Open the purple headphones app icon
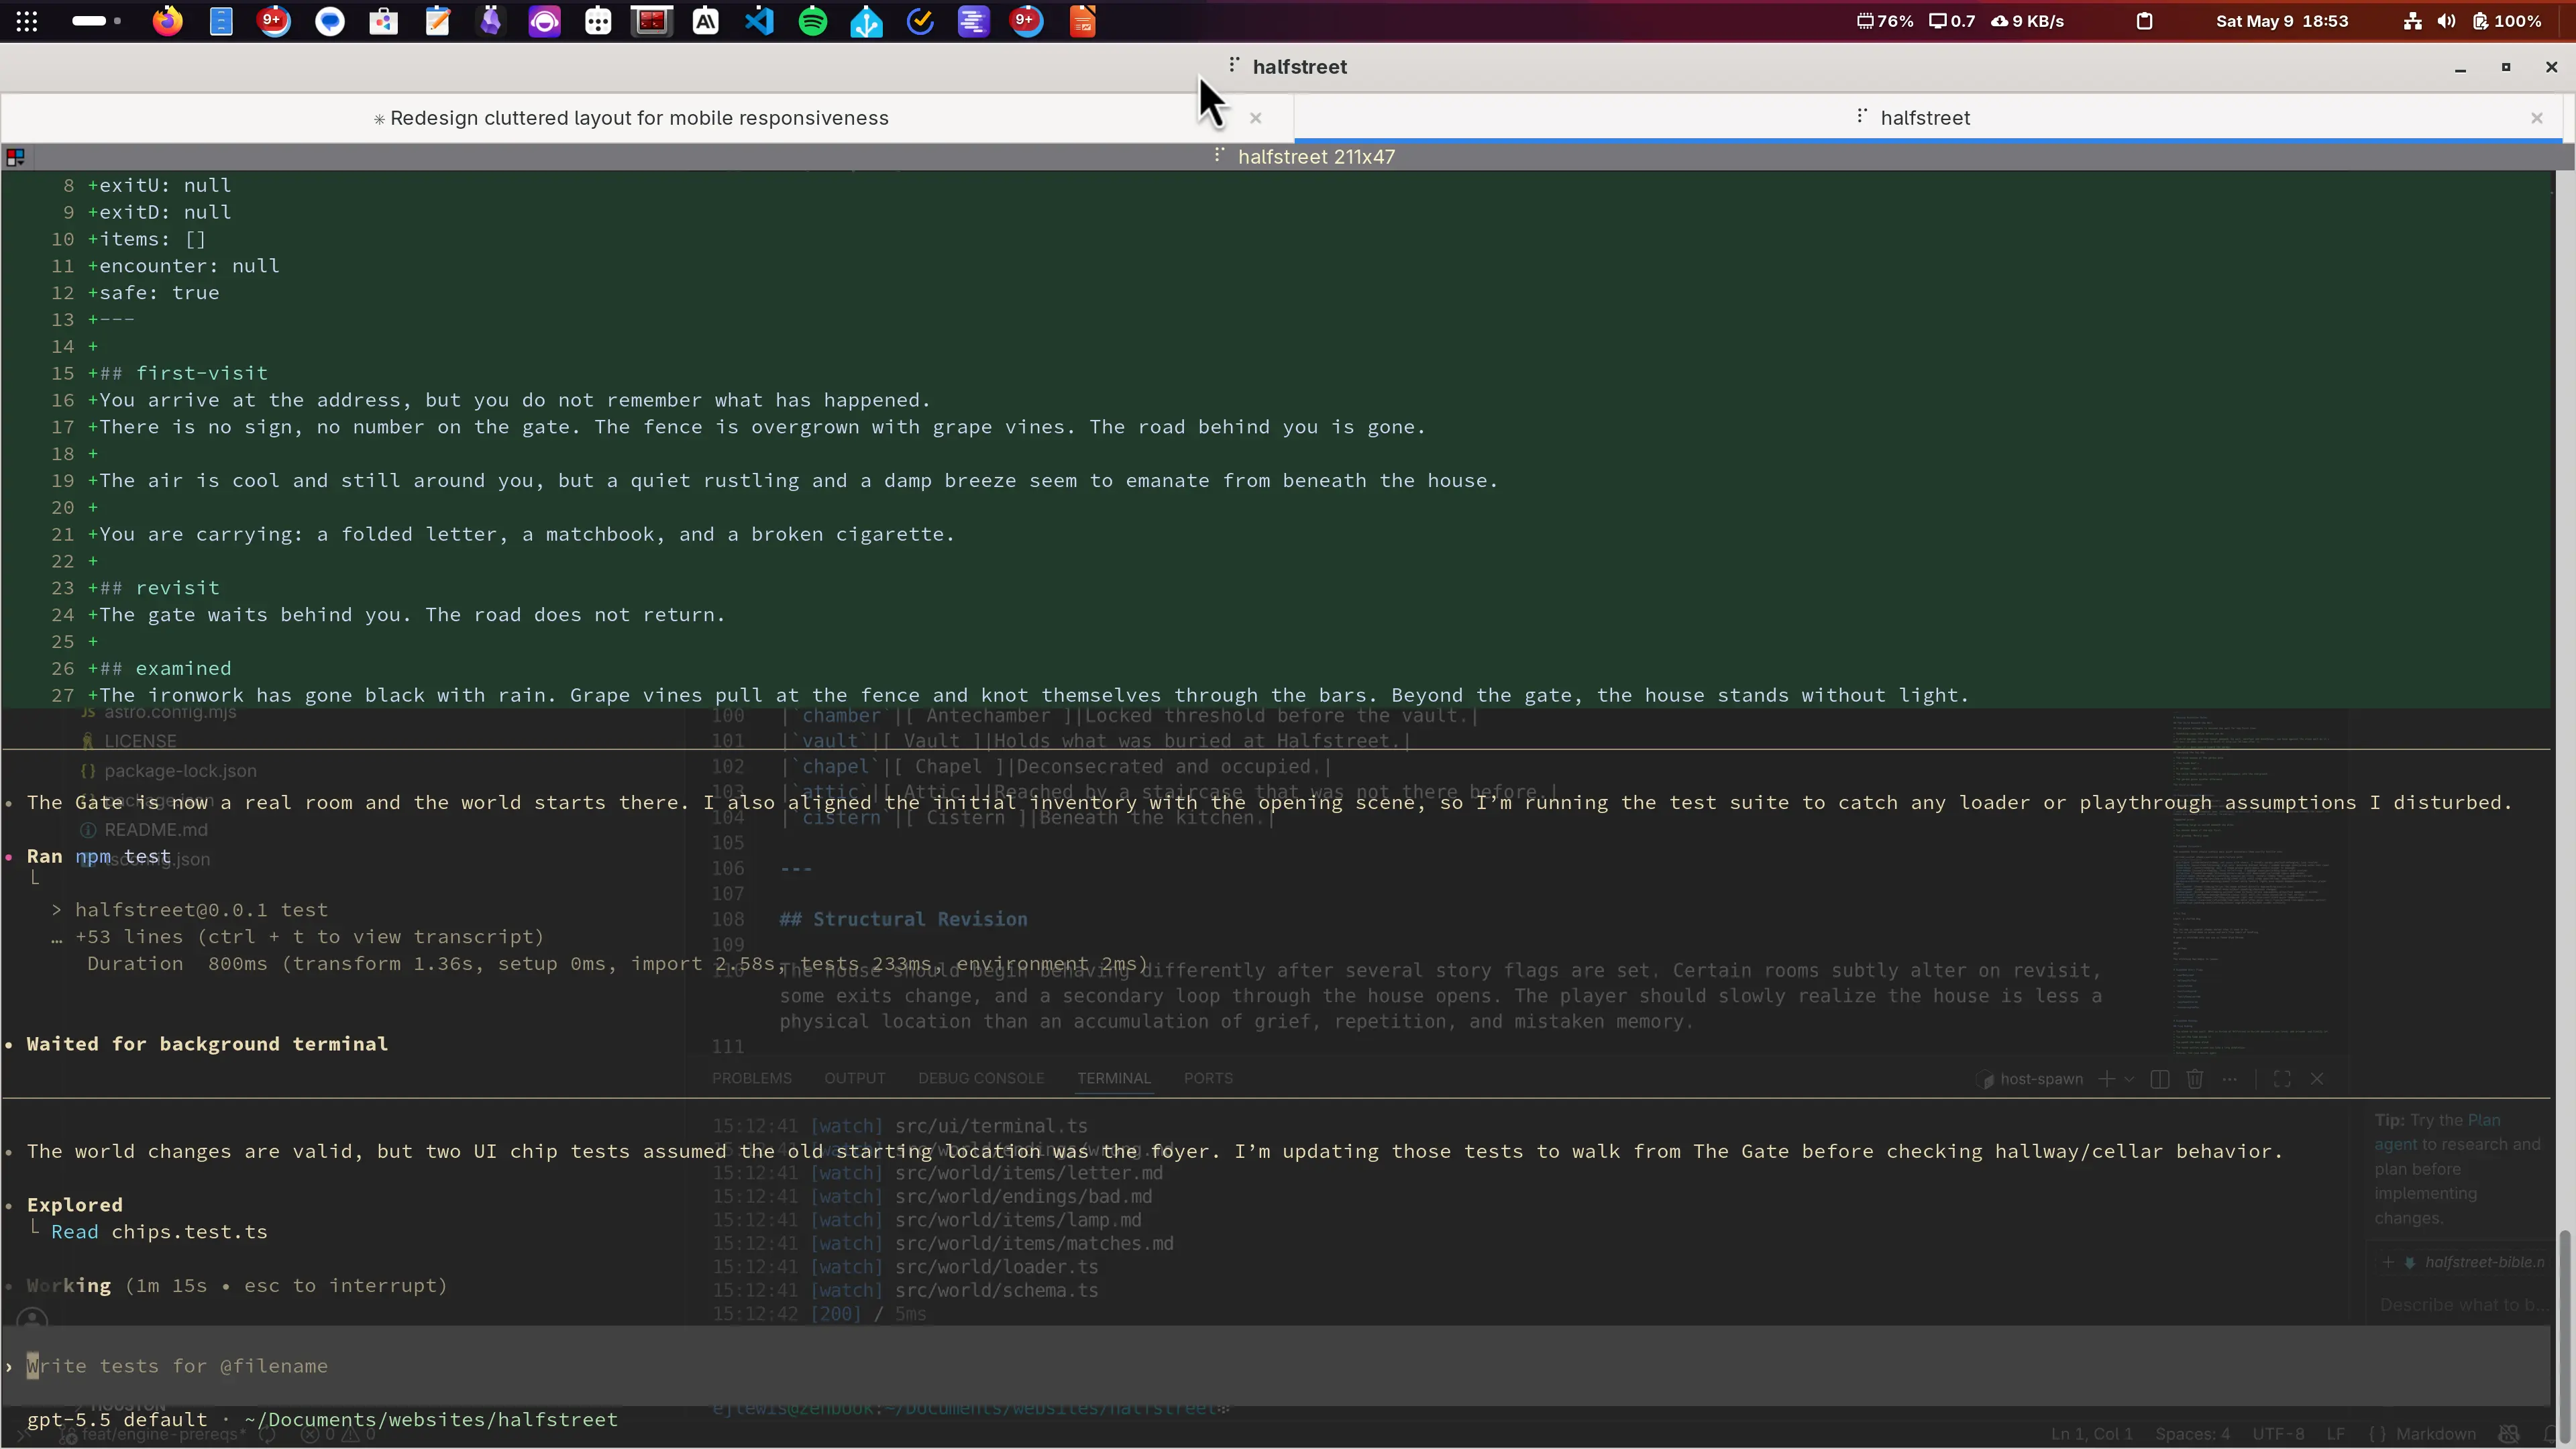The width and height of the screenshot is (2576, 1449). [545, 21]
